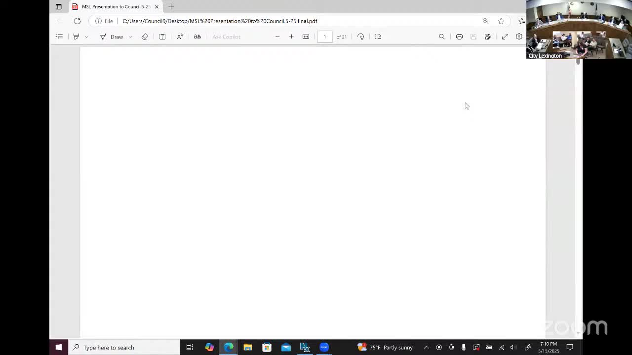The width and height of the screenshot is (632, 355).
Task: Open the Windows notification center
Action: point(570,347)
